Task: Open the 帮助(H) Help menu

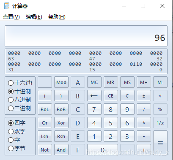Action: [x=57, y=17]
